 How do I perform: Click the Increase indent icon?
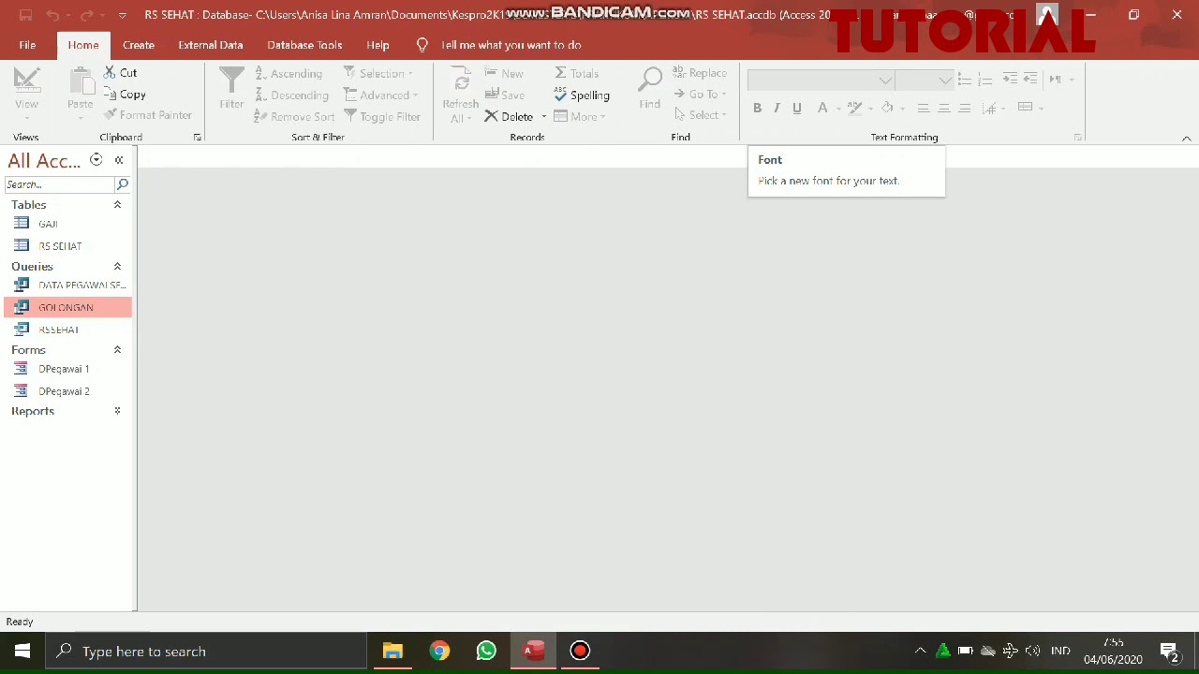click(x=1010, y=80)
